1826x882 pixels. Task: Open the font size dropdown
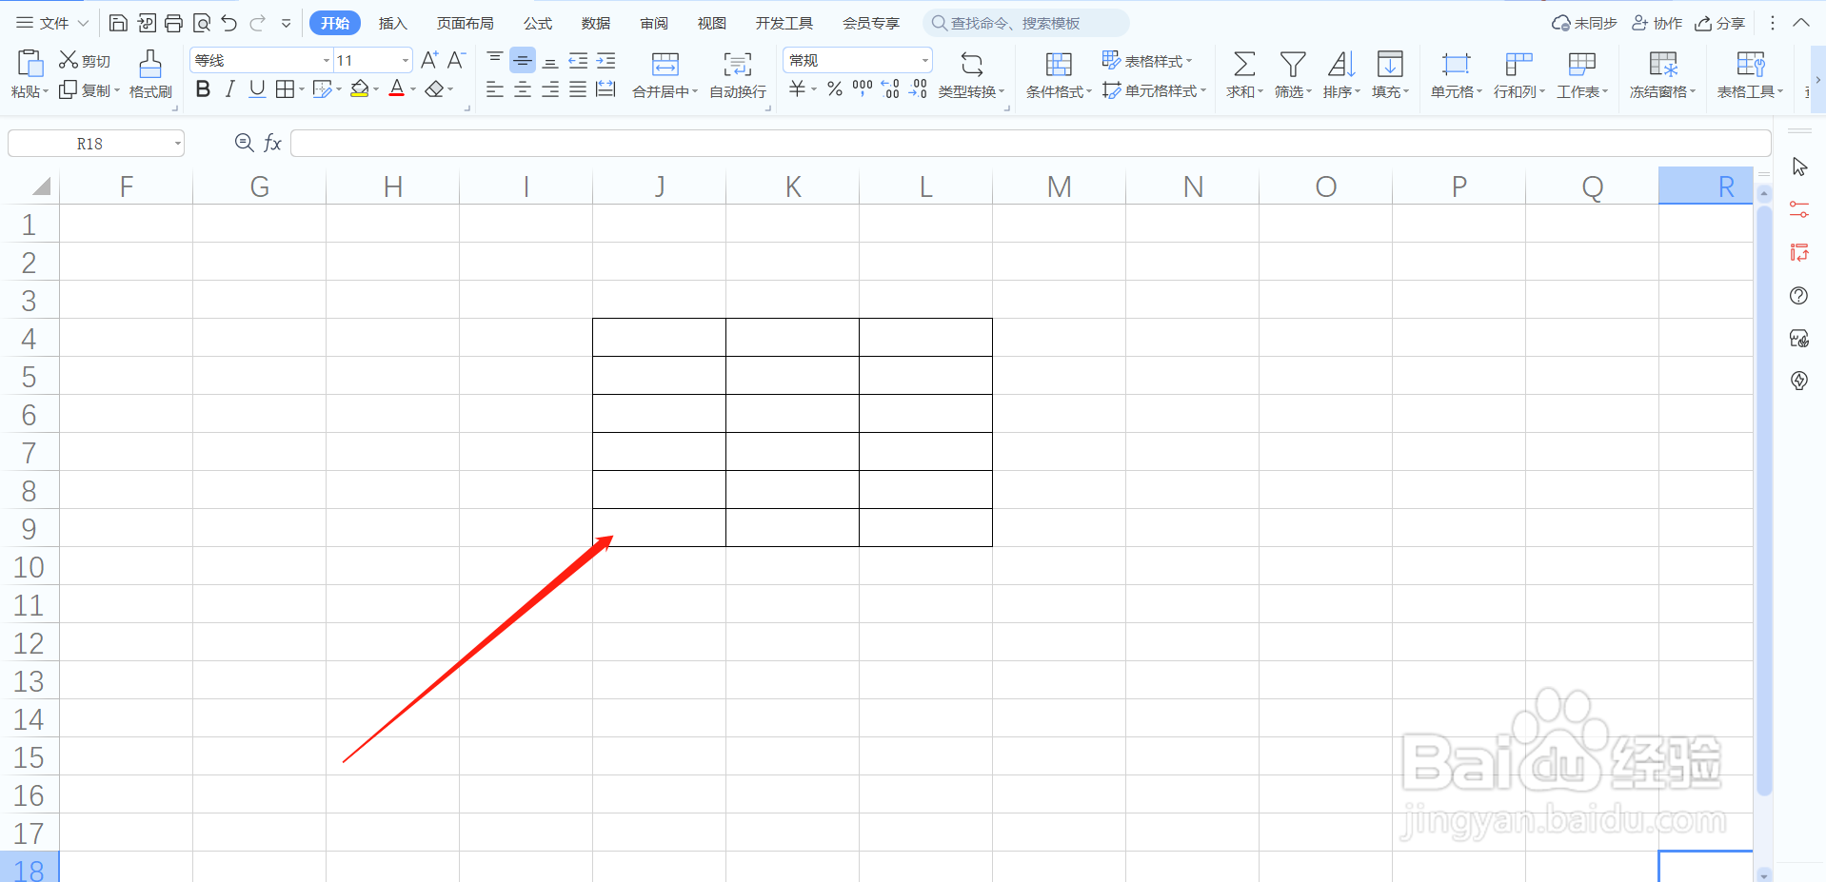[x=406, y=60]
